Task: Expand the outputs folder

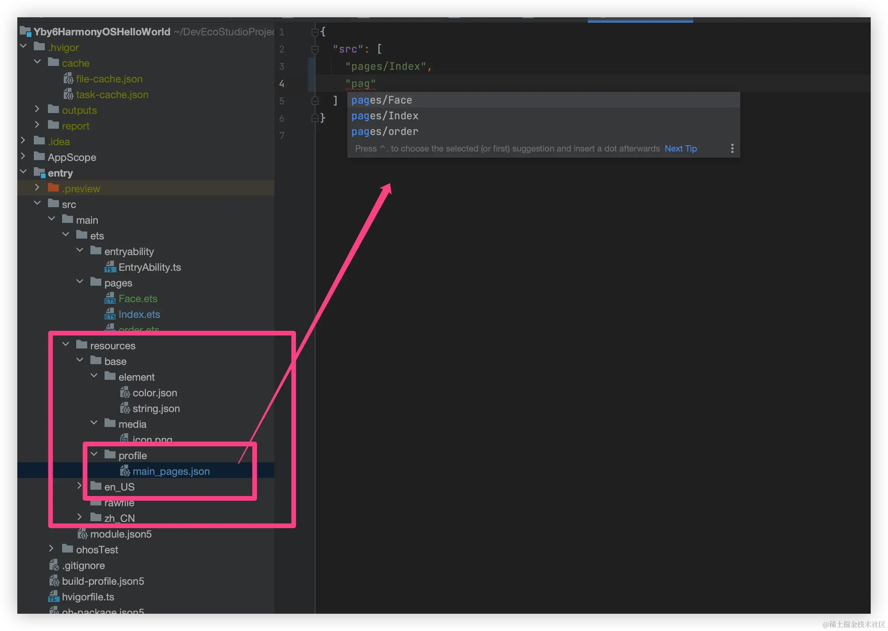Action: 37,109
